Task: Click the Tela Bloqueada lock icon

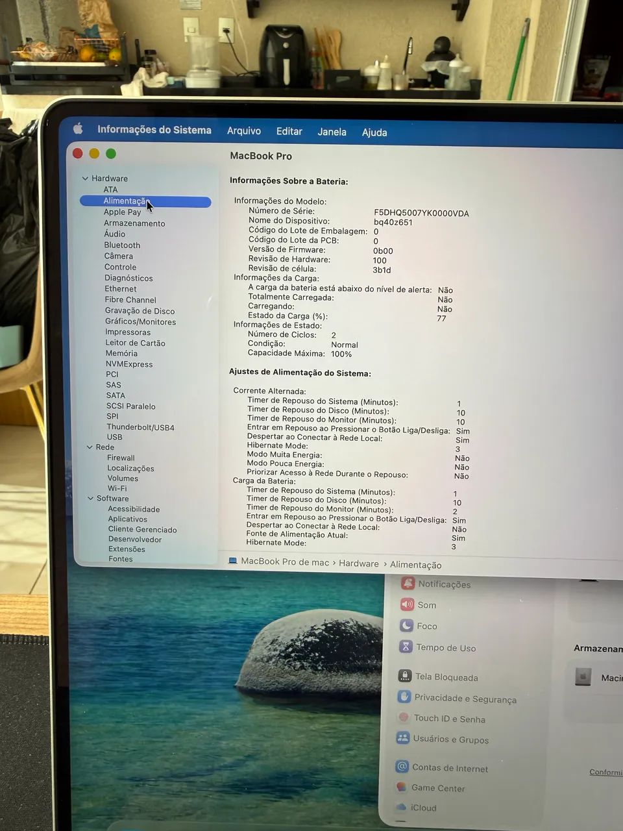Action: 404,676
